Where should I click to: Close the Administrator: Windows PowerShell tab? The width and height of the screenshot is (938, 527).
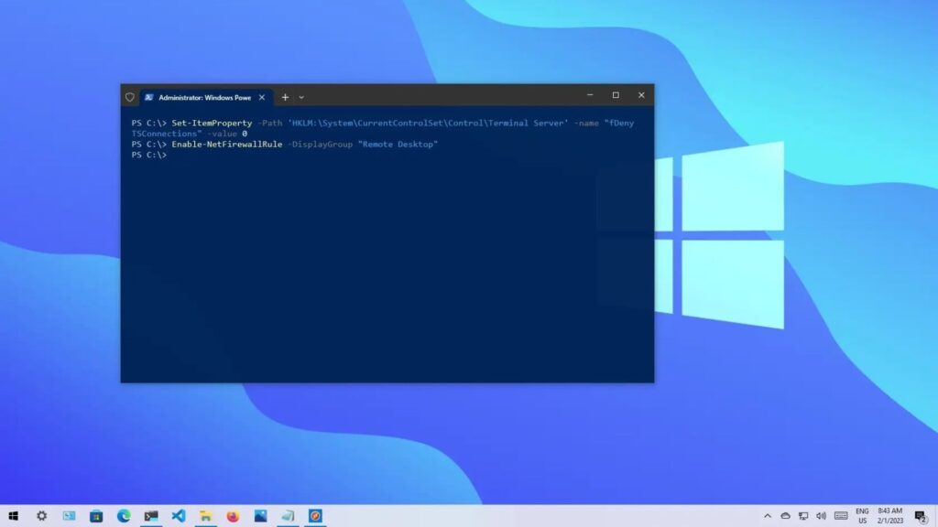262,97
